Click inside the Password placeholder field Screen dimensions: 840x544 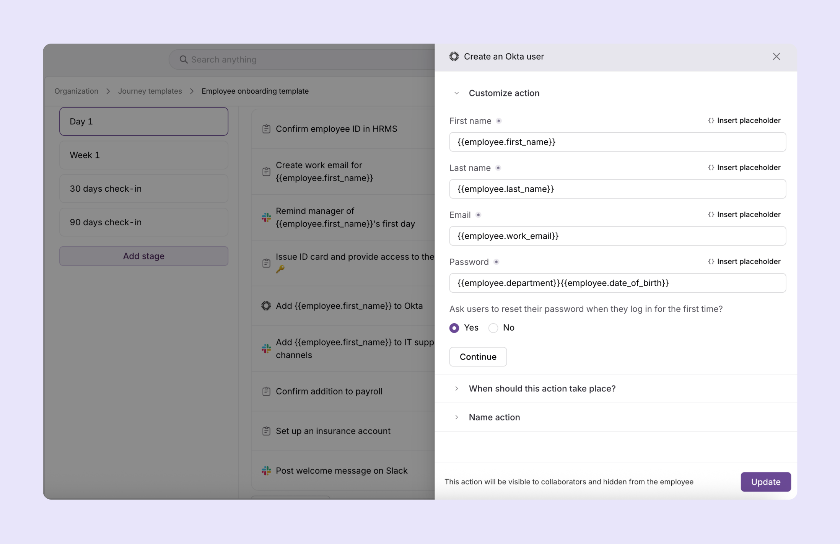pyautogui.click(x=617, y=283)
